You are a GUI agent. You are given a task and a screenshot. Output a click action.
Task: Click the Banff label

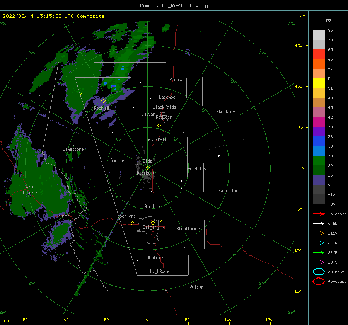(x=64, y=215)
